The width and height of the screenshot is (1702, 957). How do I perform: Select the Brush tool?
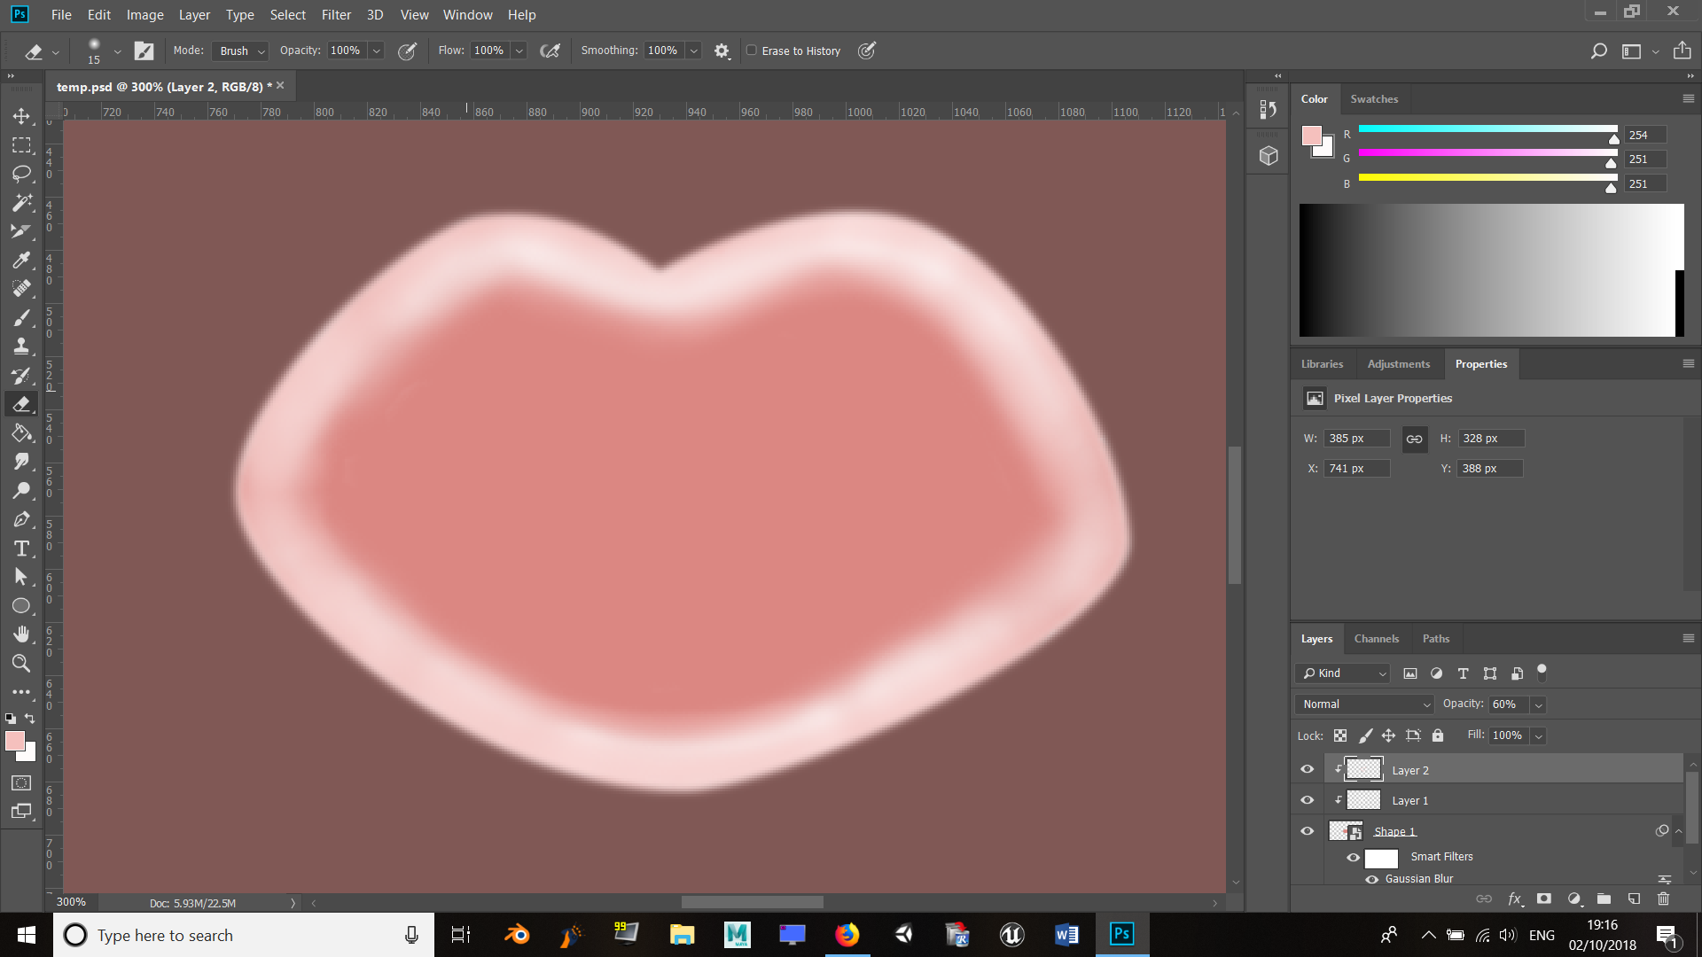[22, 317]
